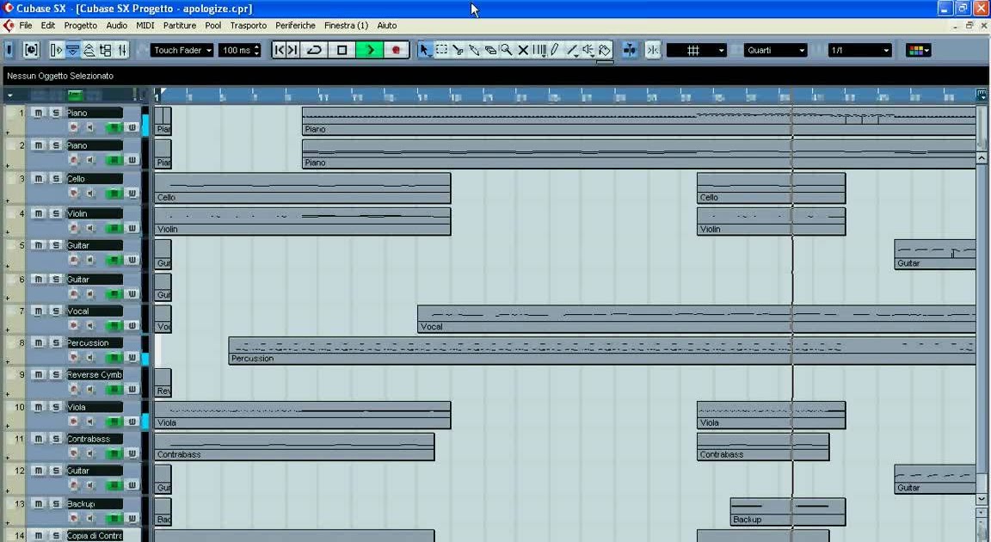Click the Activate Project button

coord(9,50)
